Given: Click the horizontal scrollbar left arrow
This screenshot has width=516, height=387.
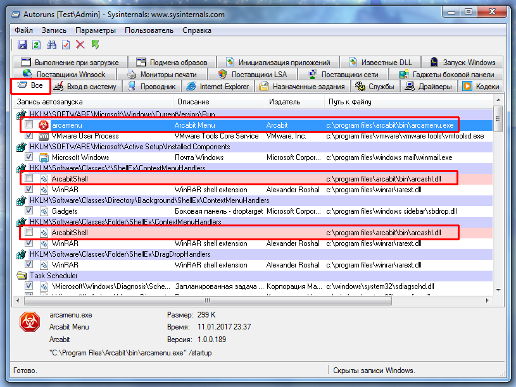Looking at the screenshot, I should 18,300.
